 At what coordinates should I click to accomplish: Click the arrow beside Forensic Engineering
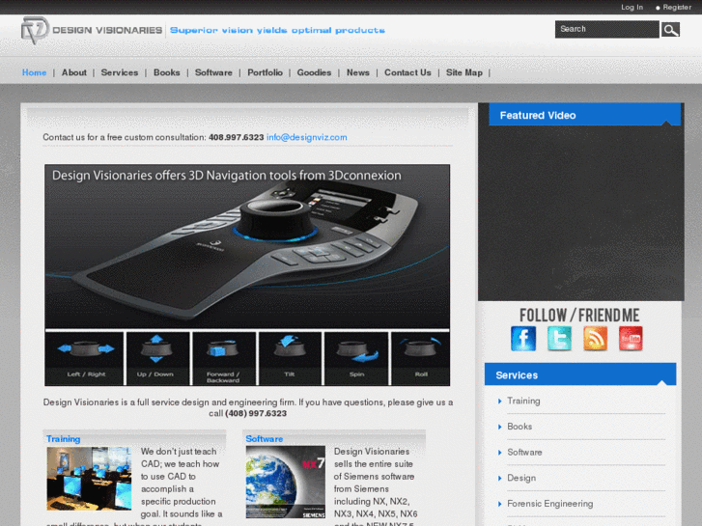pos(499,504)
